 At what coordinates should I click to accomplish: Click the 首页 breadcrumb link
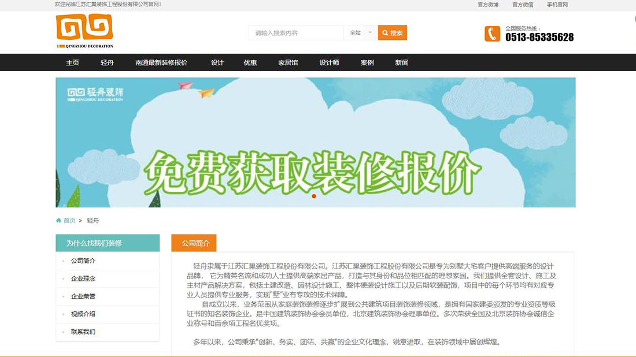point(69,220)
